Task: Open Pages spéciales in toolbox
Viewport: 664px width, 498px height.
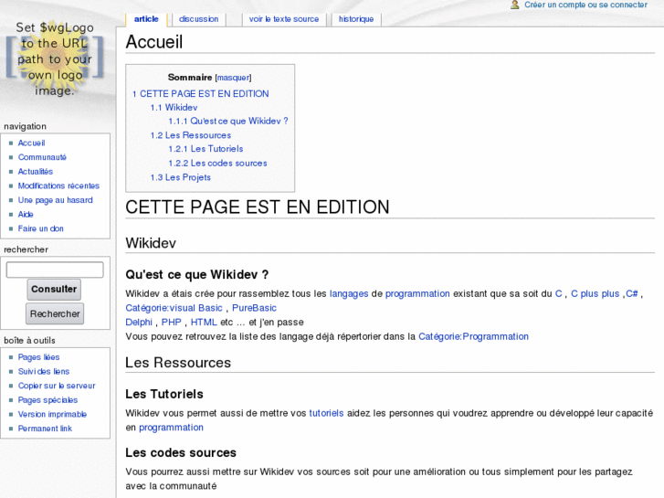Action: click(47, 400)
